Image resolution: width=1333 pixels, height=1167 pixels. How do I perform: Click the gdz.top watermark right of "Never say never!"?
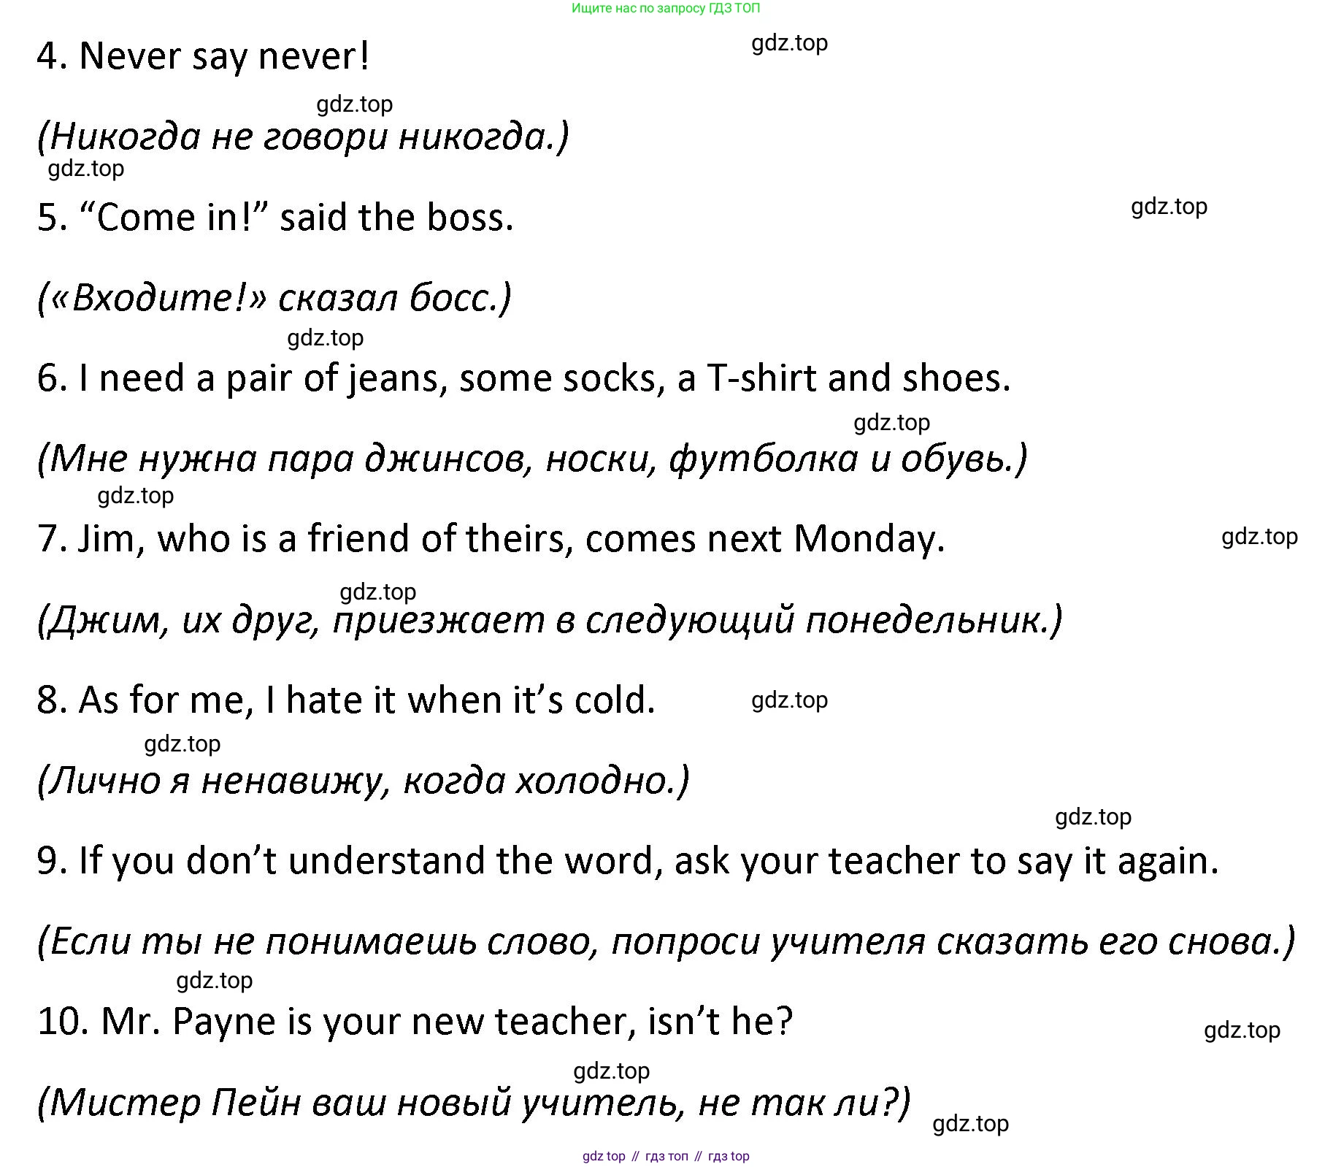(789, 43)
